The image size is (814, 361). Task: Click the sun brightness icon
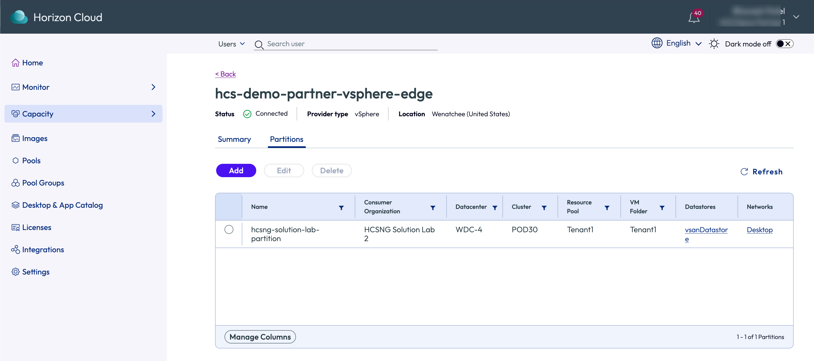[x=714, y=44]
